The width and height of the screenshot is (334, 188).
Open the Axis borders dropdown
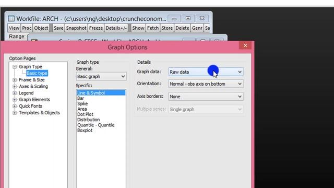[206, 97]
